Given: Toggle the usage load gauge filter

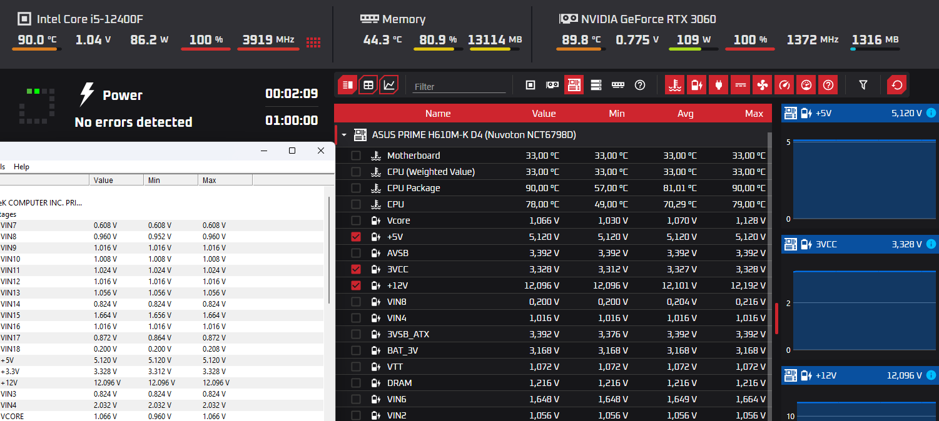Looking at the screenshot, I should tap(806, 85).
